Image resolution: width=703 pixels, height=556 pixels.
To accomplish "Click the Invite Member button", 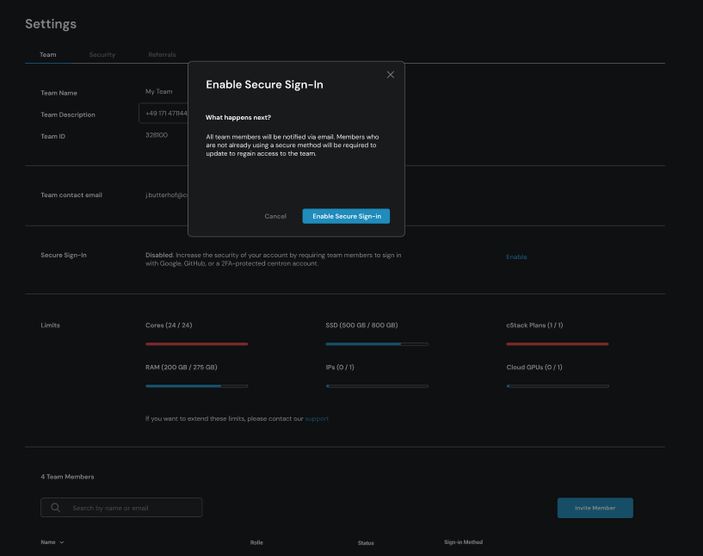I will point(595,508).
